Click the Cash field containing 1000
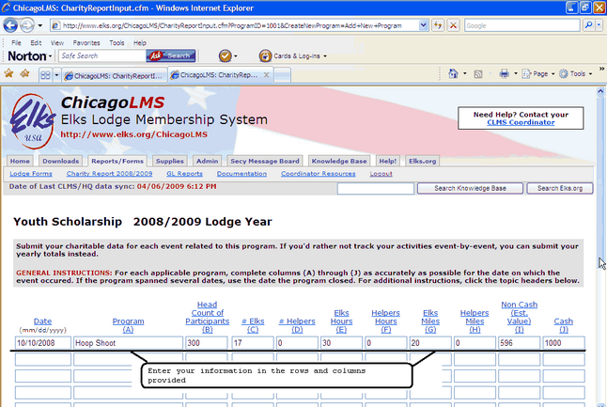This screenshot has width=607, height=407. 563,343
